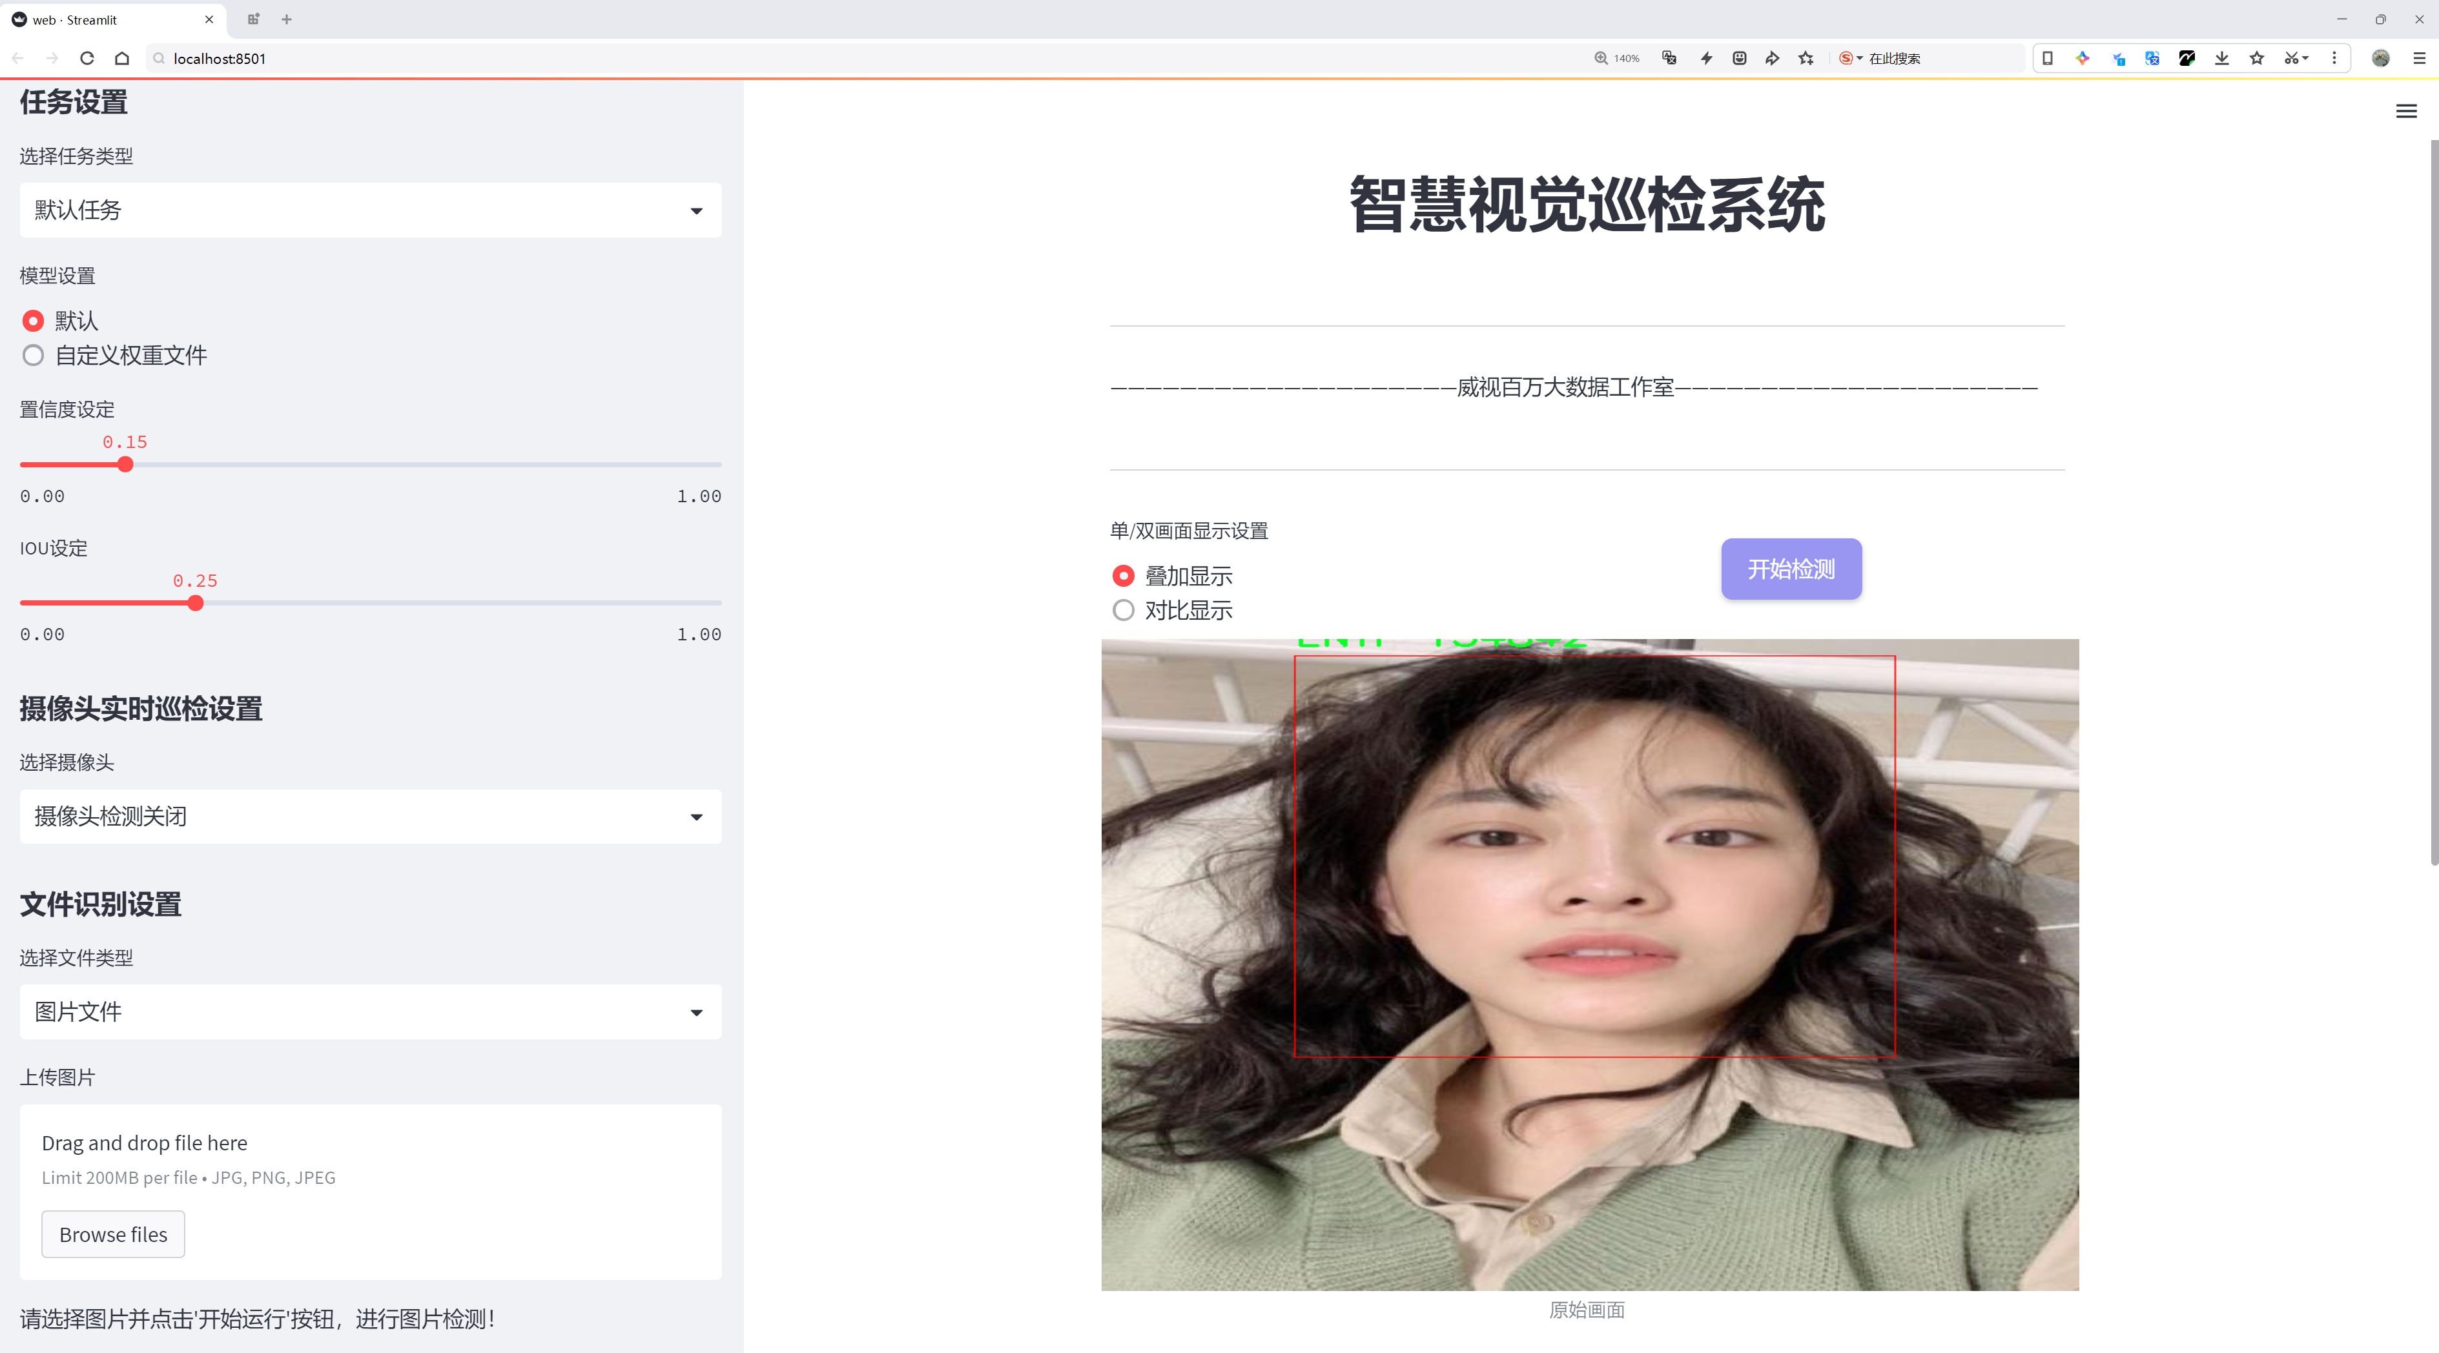Click the mobile device view icon
This screenshot has width=2439, height=1353.
[x=2048, y=59]
